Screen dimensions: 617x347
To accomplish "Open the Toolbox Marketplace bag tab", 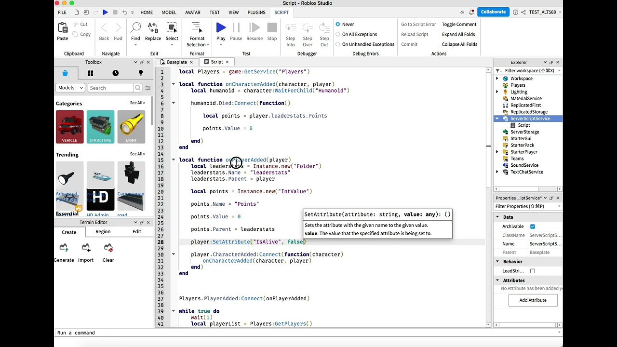I will click(65, 73).
